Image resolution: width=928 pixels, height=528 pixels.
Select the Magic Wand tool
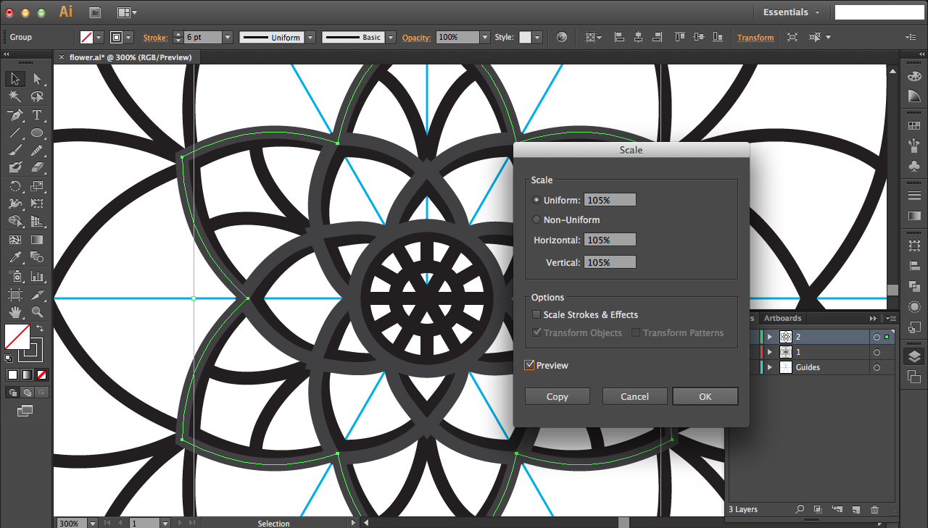tap(15, 96)
